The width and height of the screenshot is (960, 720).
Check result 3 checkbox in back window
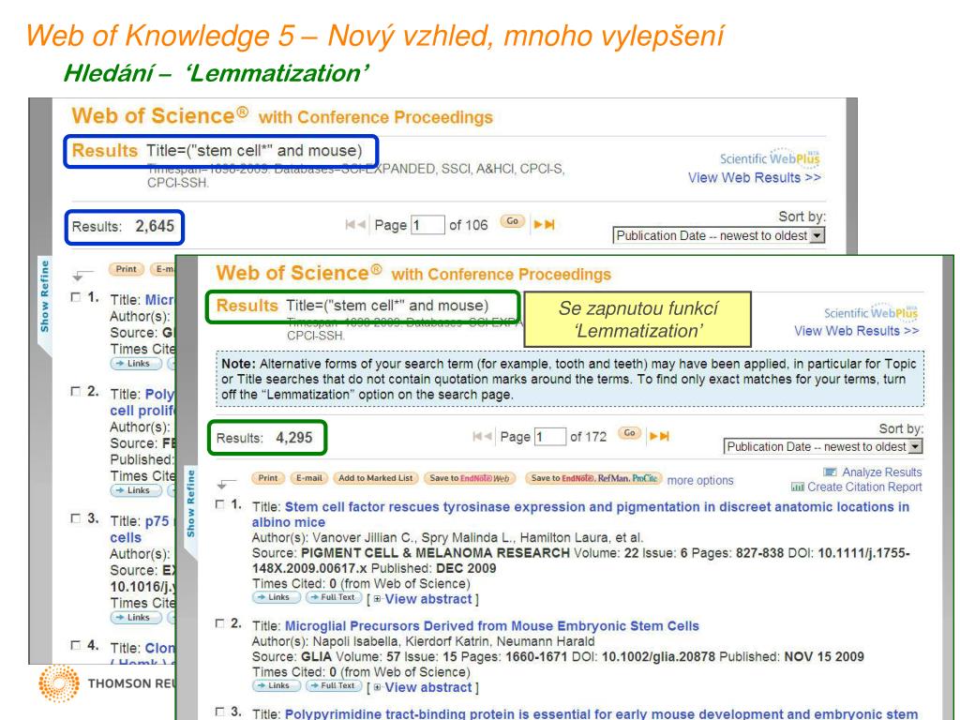point(75,517)
